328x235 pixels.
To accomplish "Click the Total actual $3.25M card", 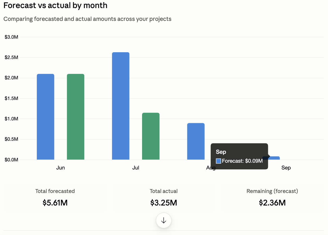I will click(x=164, y=197).
